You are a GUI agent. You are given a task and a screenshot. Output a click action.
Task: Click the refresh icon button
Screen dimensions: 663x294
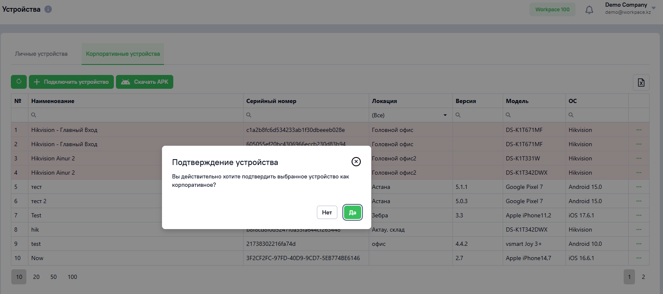pos(19,82)
